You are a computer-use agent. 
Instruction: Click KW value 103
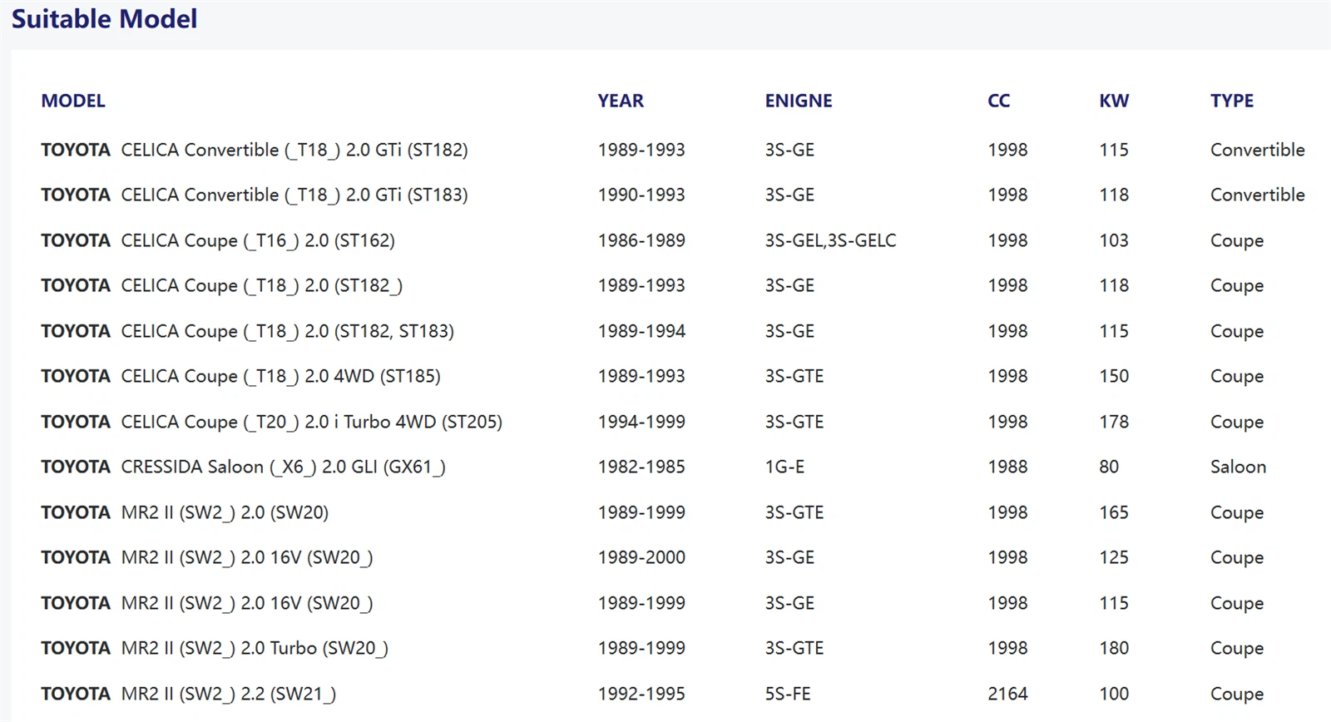point(1114,240)
